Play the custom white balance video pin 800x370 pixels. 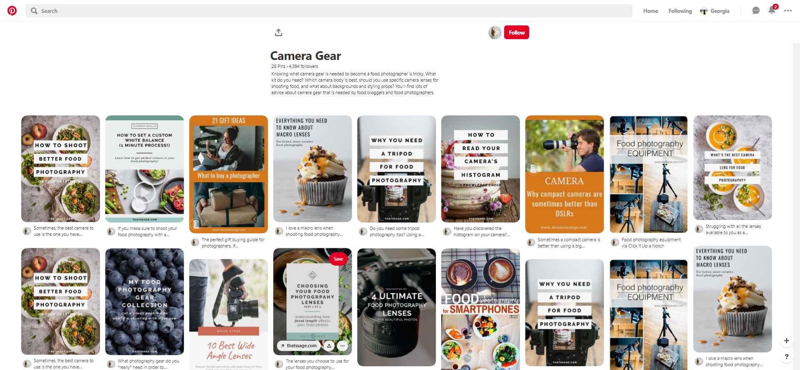(x=144, y=192)
